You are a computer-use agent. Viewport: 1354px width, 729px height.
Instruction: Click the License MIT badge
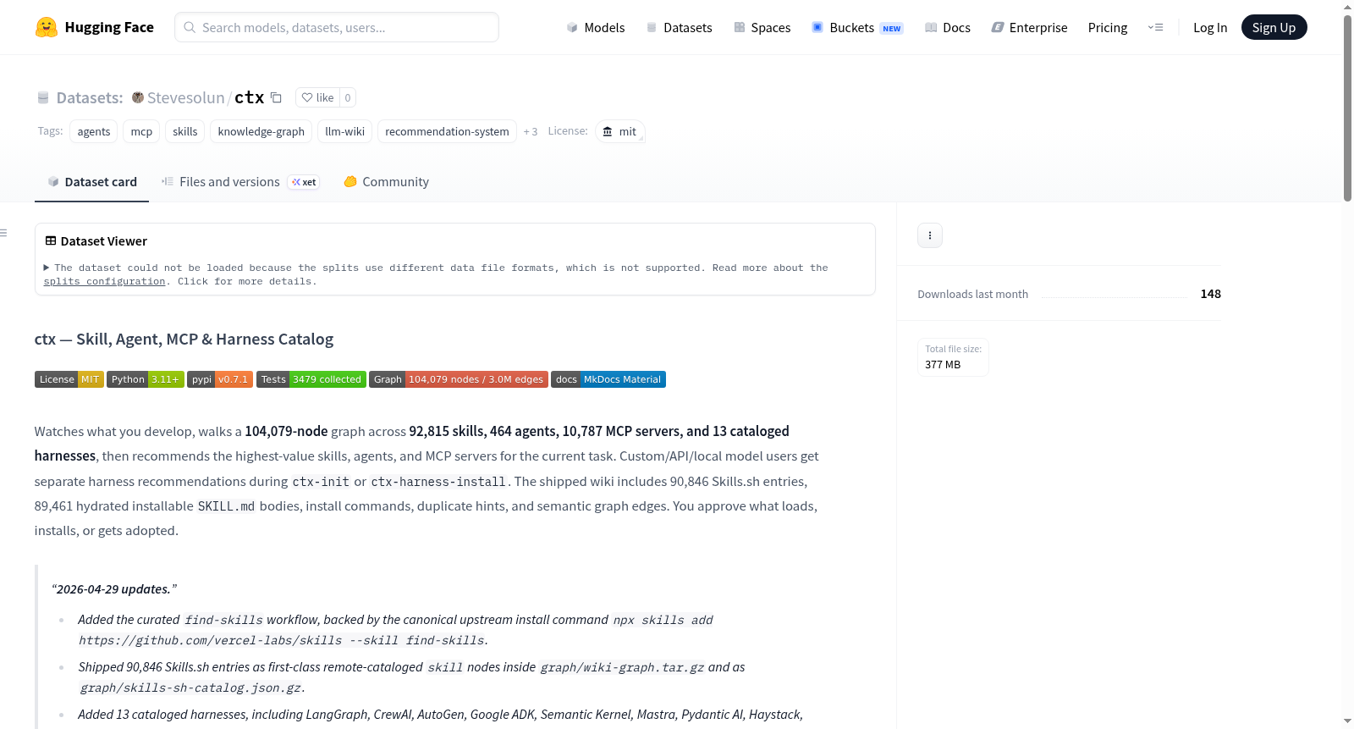click(x=69, y=379)
